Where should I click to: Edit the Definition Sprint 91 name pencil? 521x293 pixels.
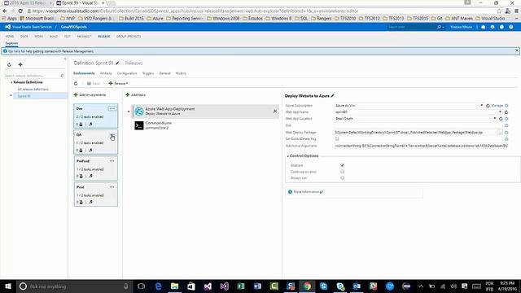117,63
